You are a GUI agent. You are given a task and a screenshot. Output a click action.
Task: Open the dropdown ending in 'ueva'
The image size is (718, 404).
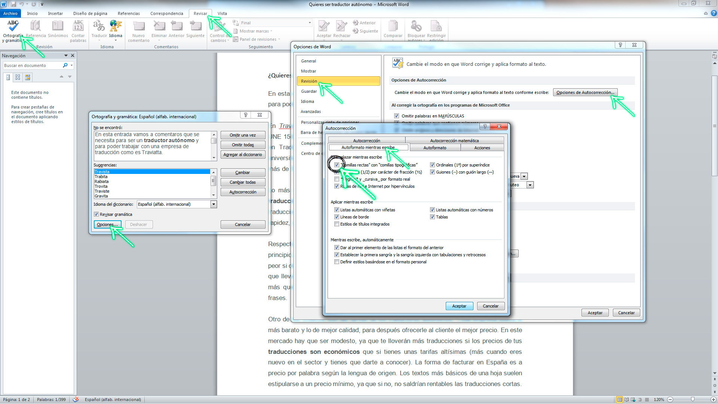point(524,176)
